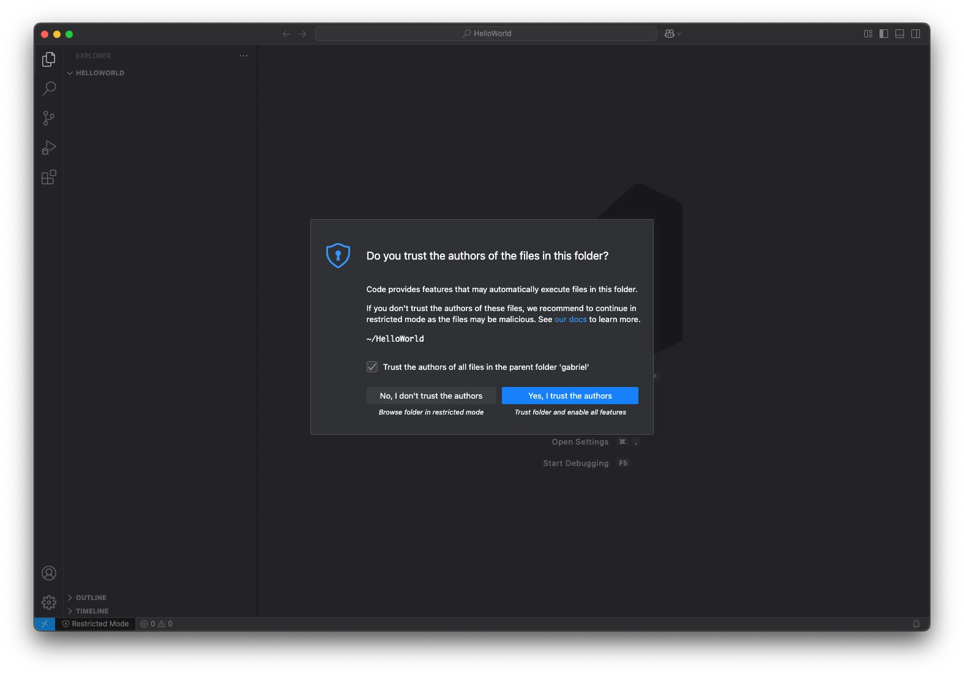
Task: Open Explorer views and more actions menu
Action: 244,56
